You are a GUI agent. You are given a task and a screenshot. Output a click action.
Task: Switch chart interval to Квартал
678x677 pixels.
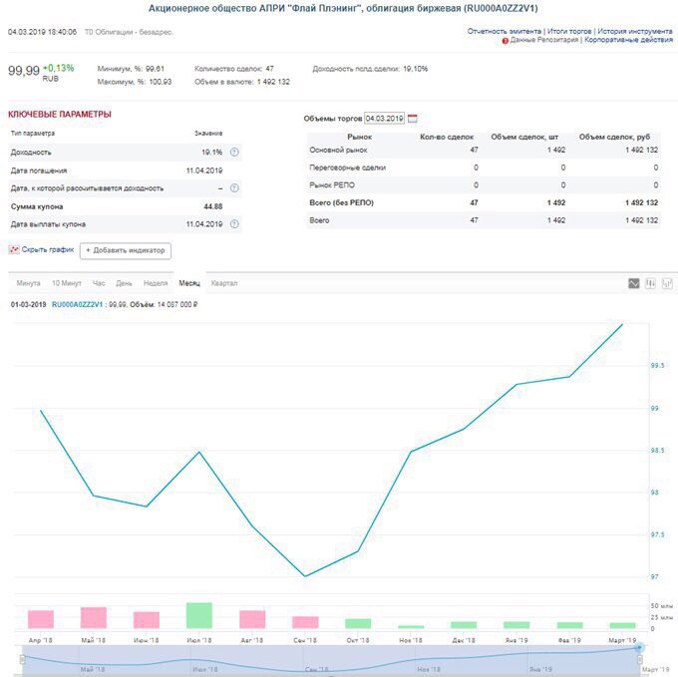pyautogui.click(x=224, y=283)
